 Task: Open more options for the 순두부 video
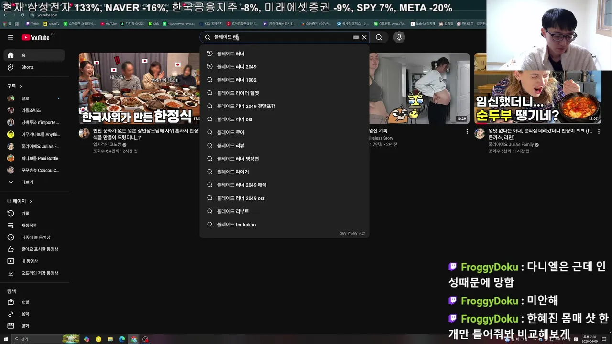598,131
